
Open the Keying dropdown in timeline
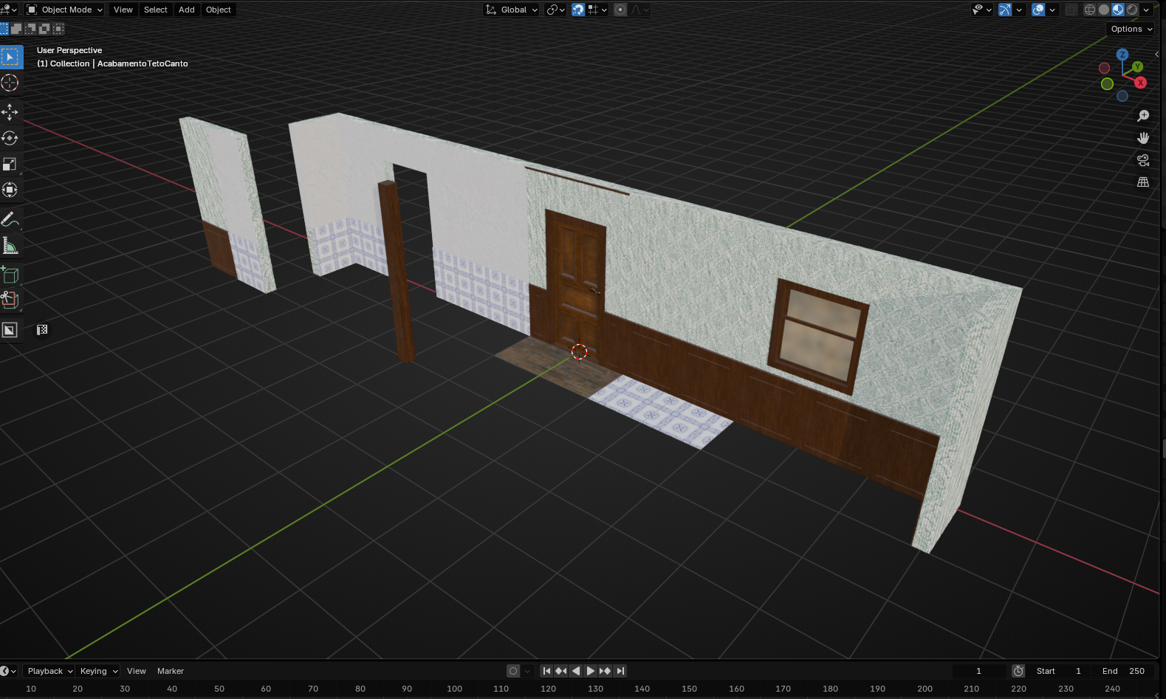[98, 671]
